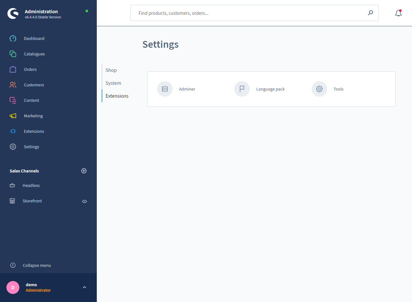
Task: Click the notifications bell icon
Action: click(398, 13)
